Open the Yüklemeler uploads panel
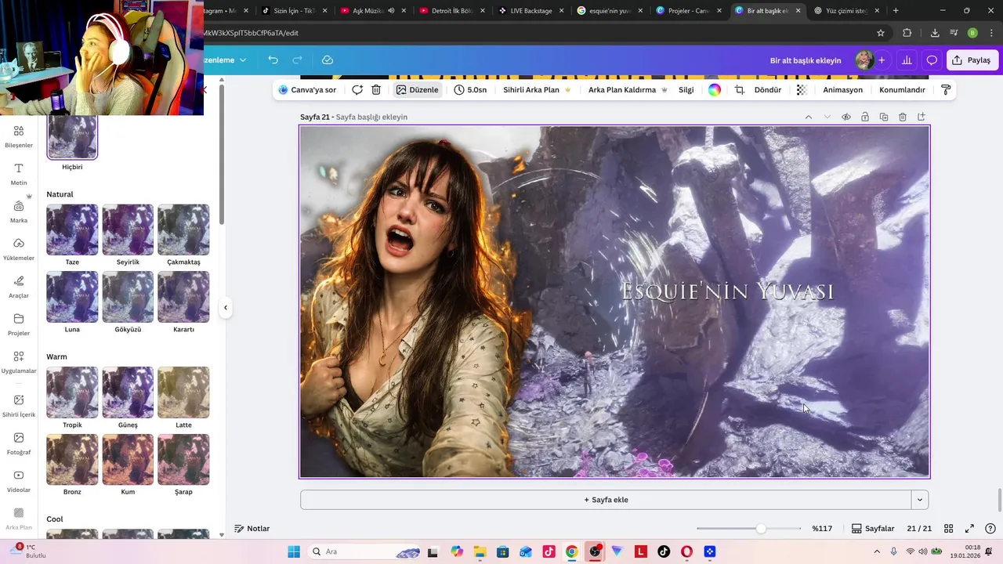 click(x=19, y=249)
